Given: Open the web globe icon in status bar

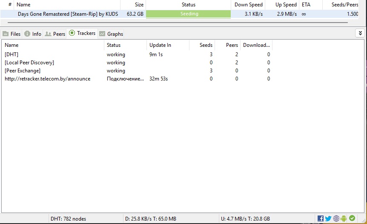Looking at the screenshot, I should (336, 218).
